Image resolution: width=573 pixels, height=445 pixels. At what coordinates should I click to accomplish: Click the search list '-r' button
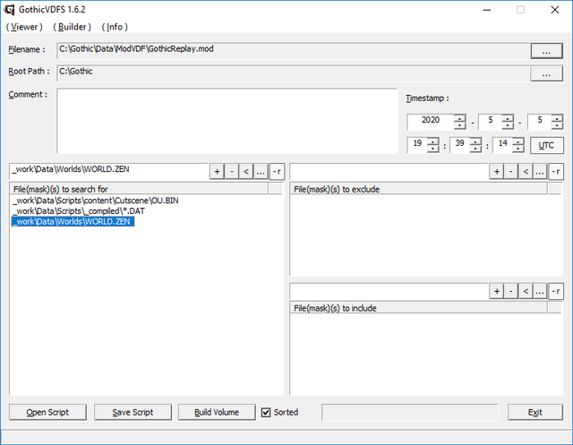pyautogui.click(x=277, y=171)
